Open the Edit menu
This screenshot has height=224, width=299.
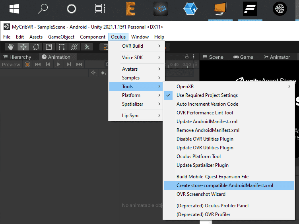pos(20,37)
